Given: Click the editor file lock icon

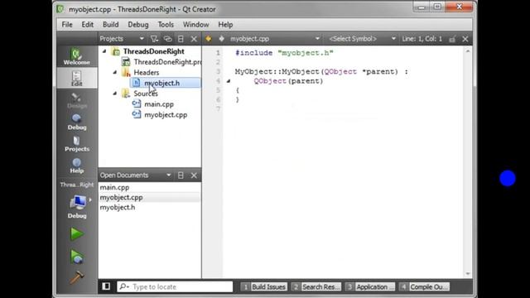Looking at the screenshot, I should [x=452, y=39].
